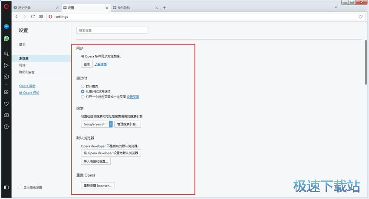369x199 pixels.
Task: Click the 登录 sync button
Action: (87, 64)
